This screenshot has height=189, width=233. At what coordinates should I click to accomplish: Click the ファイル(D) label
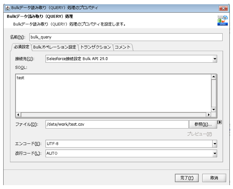pyautogui.click(x=27, y=124)
